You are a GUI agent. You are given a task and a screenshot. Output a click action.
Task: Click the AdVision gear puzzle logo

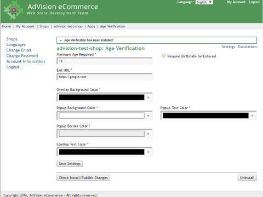[x=14, y=10]
